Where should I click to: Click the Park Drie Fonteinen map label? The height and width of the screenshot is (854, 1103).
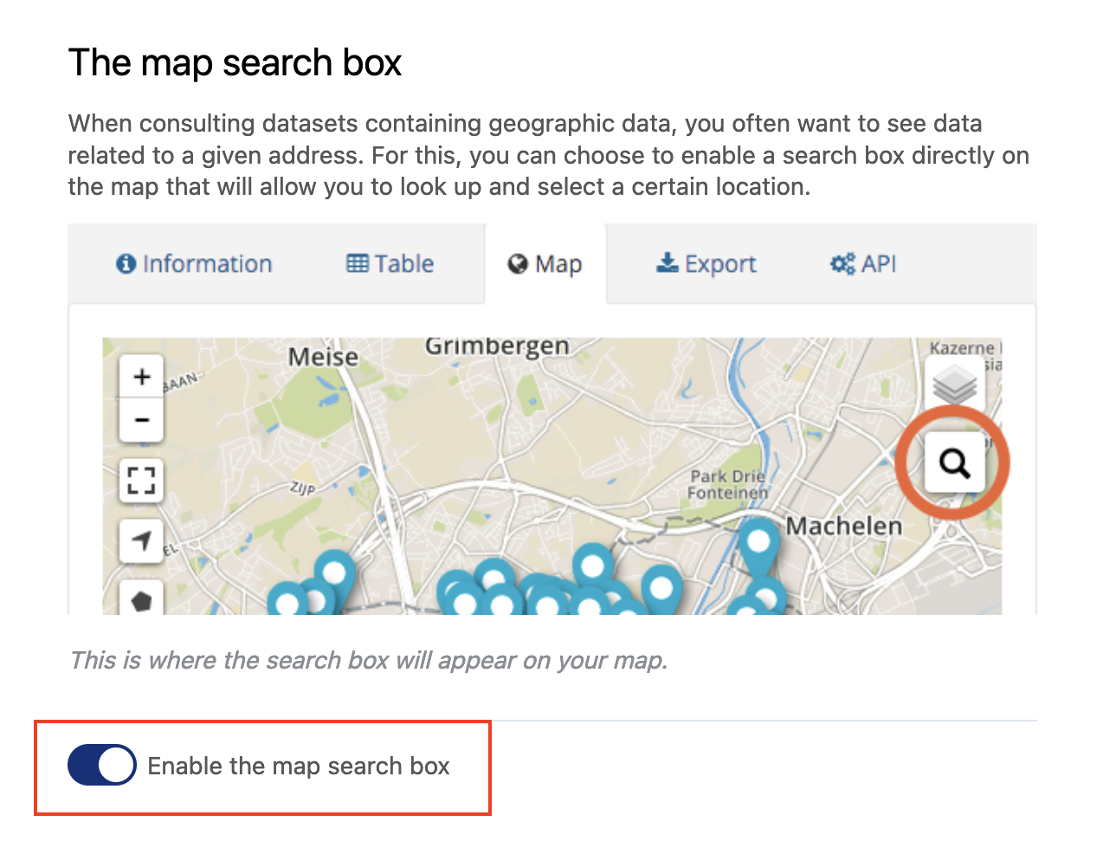tap(728, 484)
